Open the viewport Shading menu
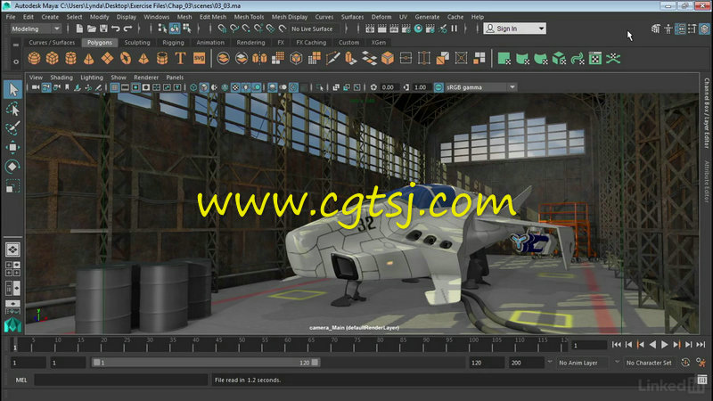Viewport: 713px width, 401px height. pyautogui.click(x=61, y=78)
